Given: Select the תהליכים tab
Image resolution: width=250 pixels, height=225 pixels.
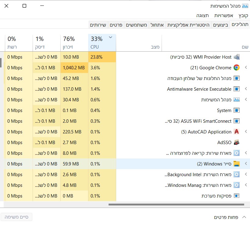Looking at the screenshot, I should 240,24.
